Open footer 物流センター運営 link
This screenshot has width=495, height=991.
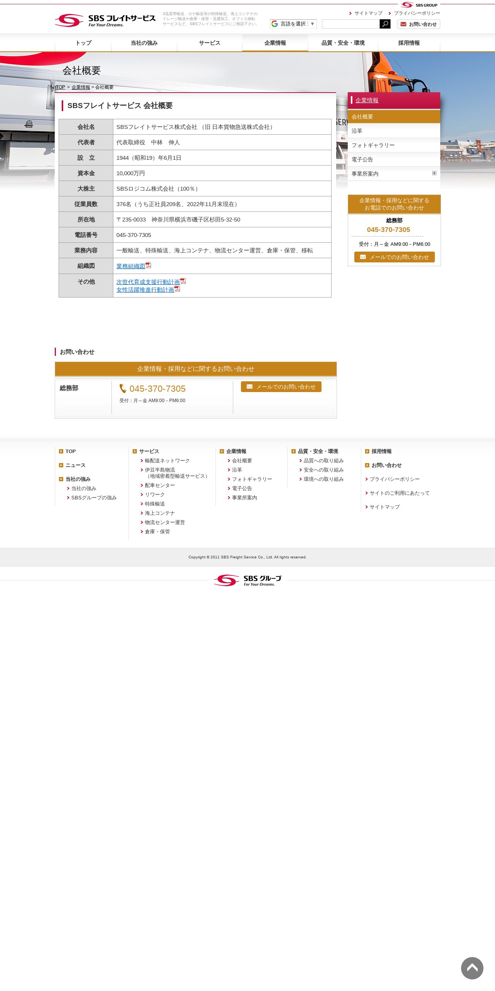click(x=165, y=522)
